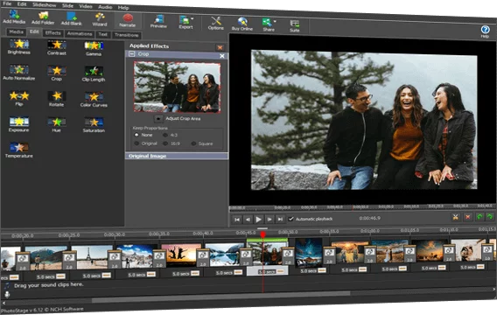Click the red delete button under preview
The height and width of the screenshot is (315, 497).
tap(467, 217)
